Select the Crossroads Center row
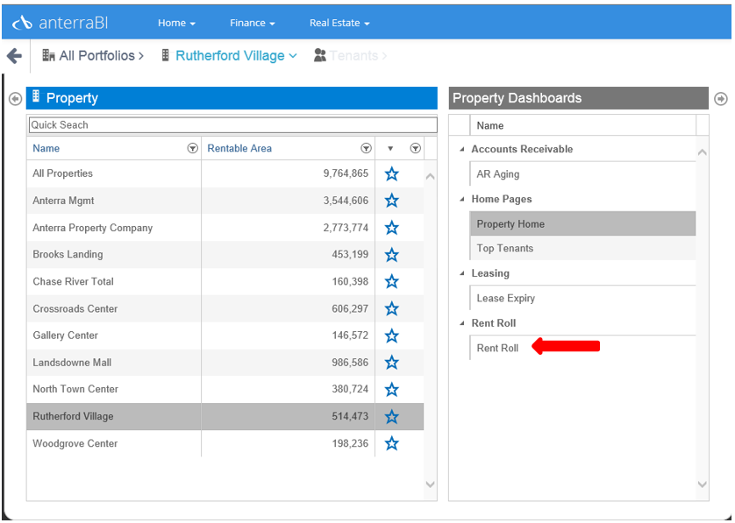735x523 pixels. coord(225,308)
